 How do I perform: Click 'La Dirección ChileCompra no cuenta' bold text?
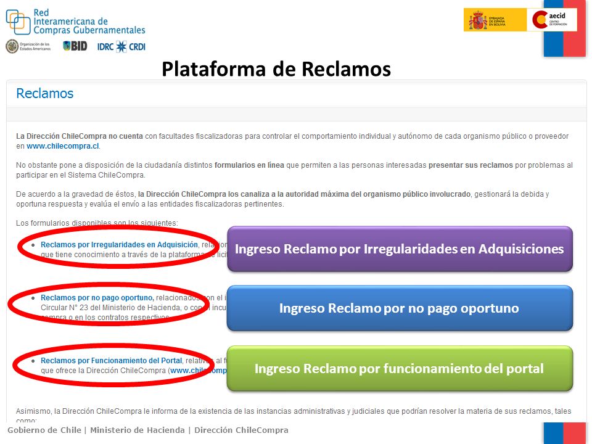click(x=80, y=136)
